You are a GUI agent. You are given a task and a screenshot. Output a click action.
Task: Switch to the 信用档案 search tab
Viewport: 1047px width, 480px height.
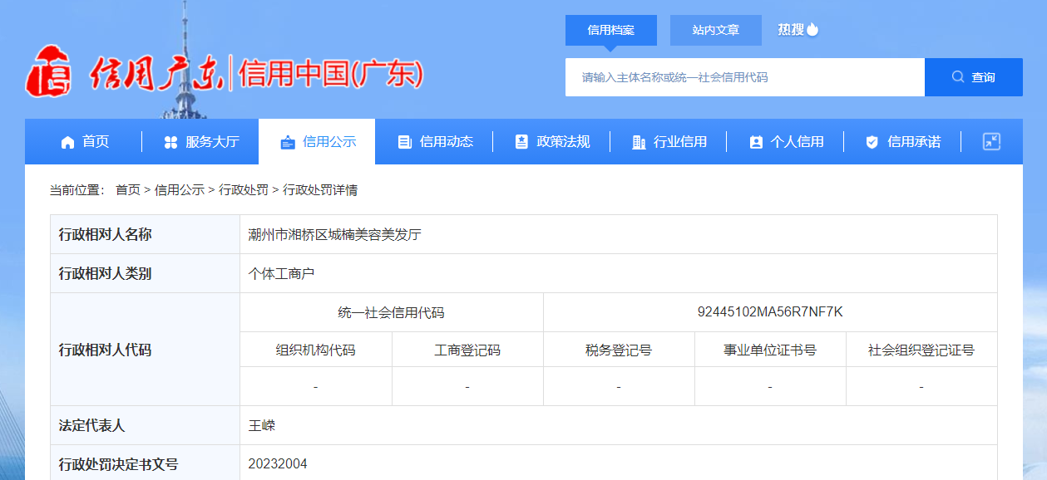(x=611, y=30)
